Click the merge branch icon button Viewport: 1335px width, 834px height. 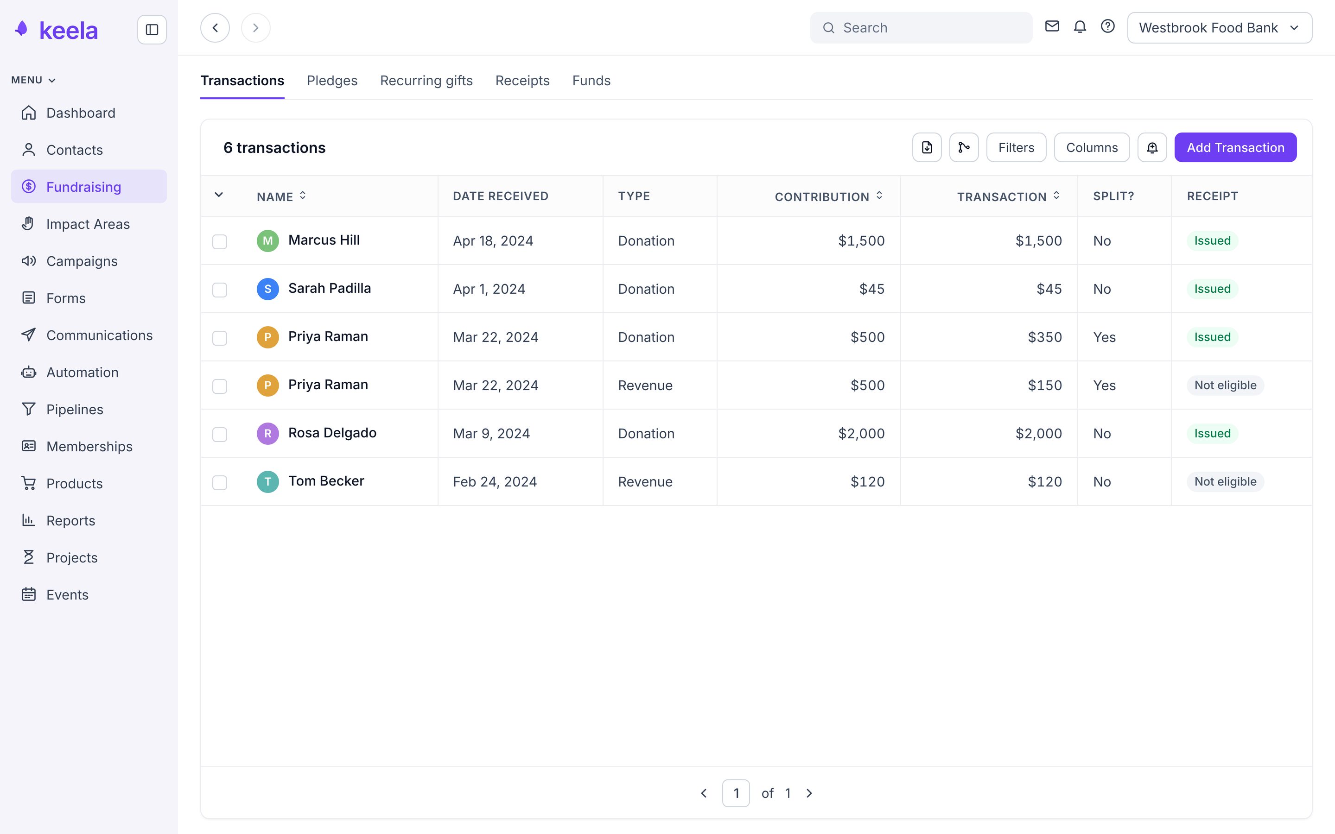(964, 147)
